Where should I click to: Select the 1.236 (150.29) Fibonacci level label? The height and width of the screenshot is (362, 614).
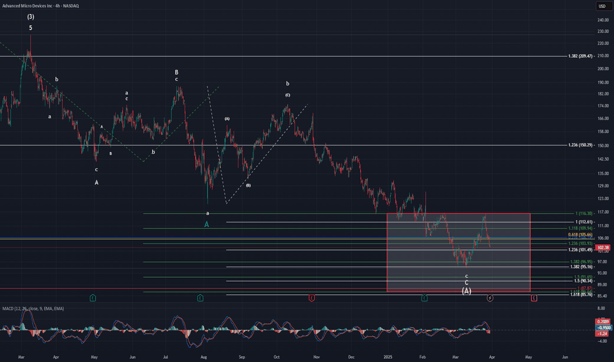pos(580,145)
